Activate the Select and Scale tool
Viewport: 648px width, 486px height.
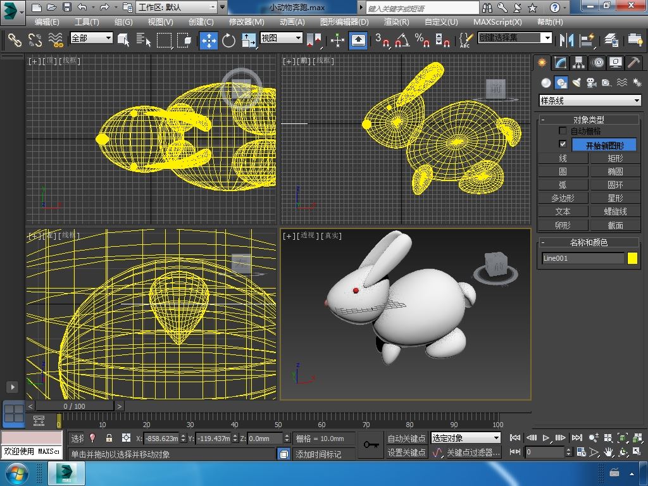[x=248, y=40]
